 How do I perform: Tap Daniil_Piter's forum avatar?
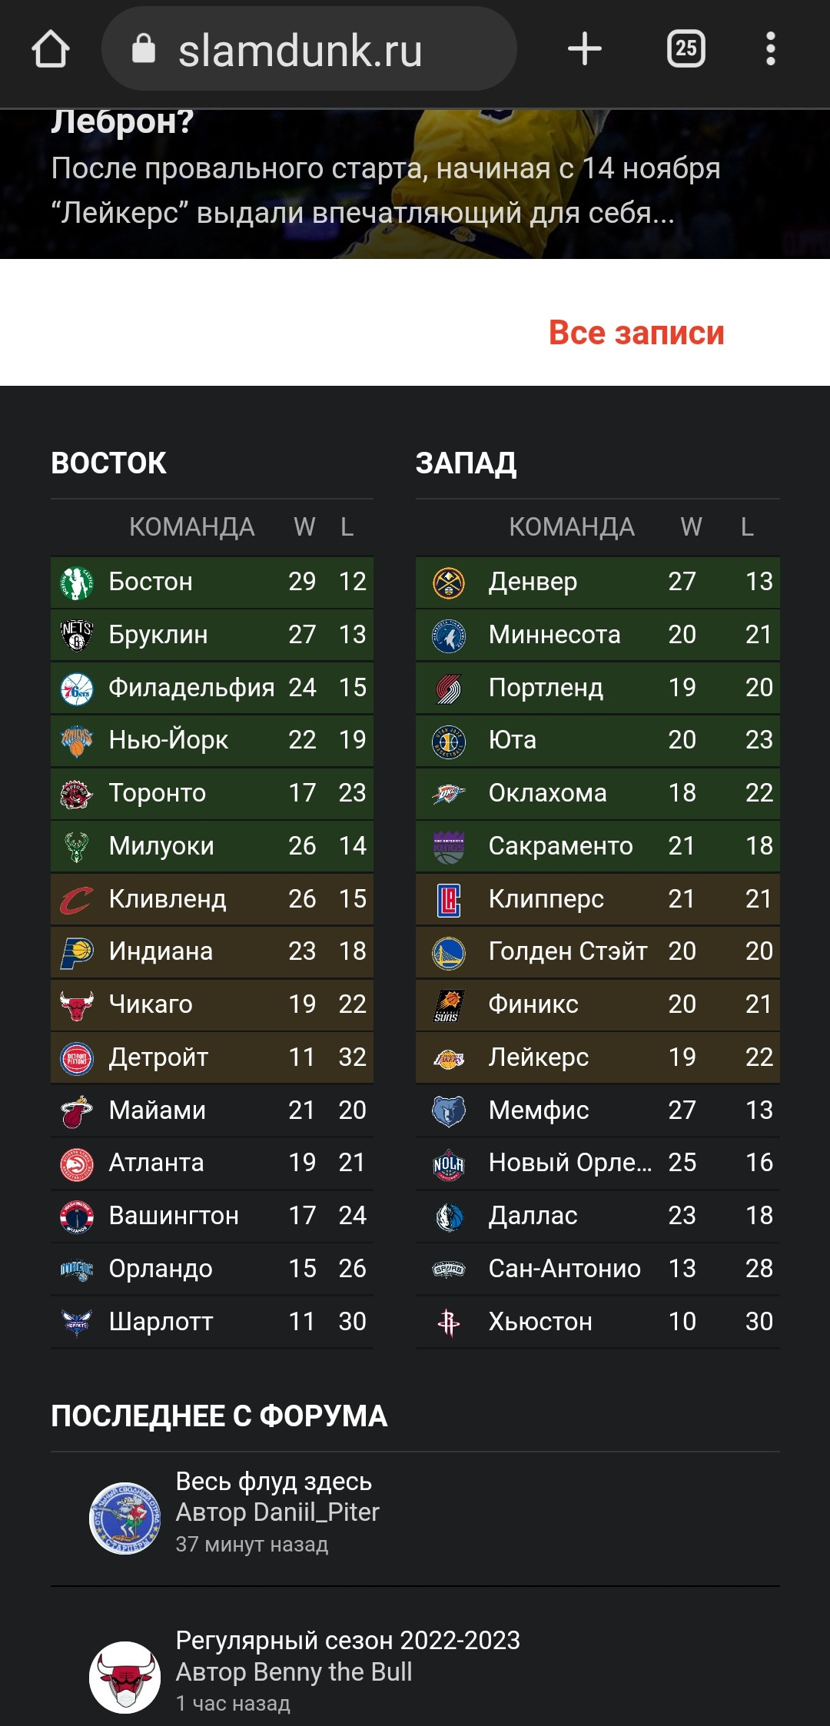tap(125, 1518)
